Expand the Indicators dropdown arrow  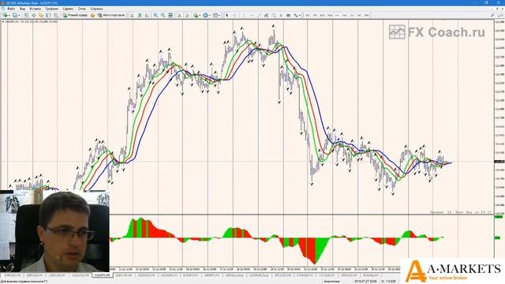pos(200,15)
